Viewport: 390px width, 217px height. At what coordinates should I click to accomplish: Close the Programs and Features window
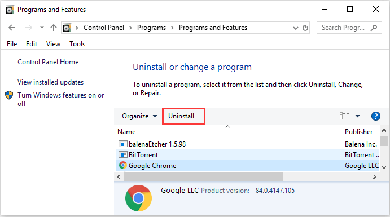tap(376, 10)
